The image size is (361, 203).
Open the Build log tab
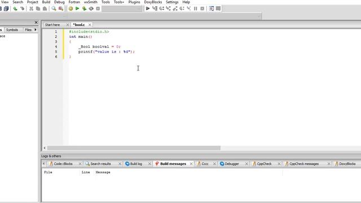pos(136,164)
